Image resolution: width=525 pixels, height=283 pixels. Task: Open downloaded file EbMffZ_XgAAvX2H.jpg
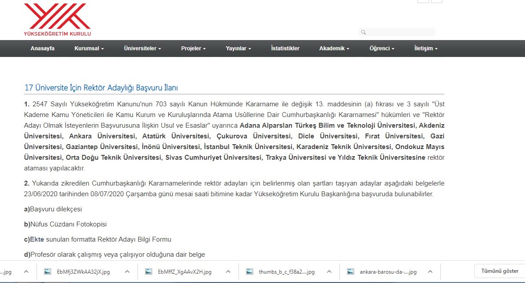[x=185, y=272]
